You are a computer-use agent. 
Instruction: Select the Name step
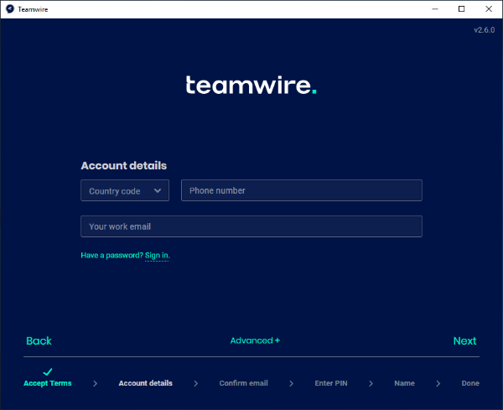point(404,383)
